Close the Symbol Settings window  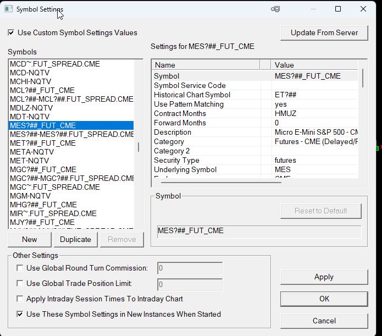pos(363,9)
